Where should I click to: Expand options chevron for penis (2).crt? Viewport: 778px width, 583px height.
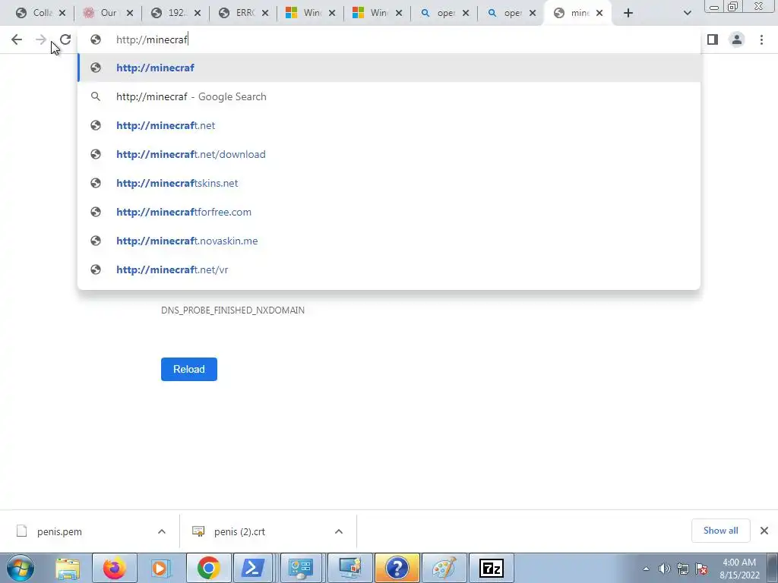[338, 531]
